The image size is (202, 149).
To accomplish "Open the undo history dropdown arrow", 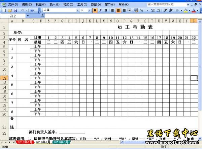I will coord(26,10).
